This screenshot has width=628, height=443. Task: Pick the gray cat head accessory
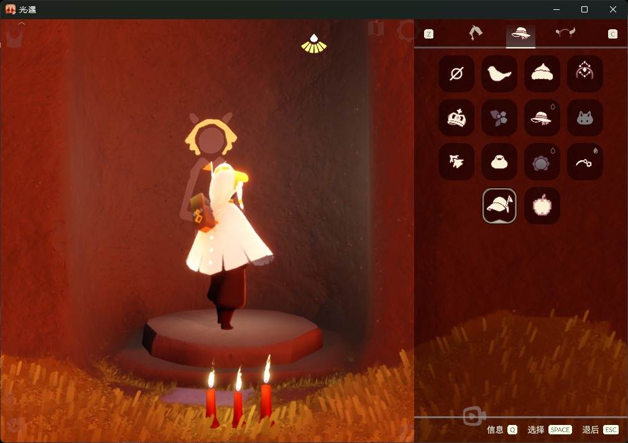tap(584, 117)
